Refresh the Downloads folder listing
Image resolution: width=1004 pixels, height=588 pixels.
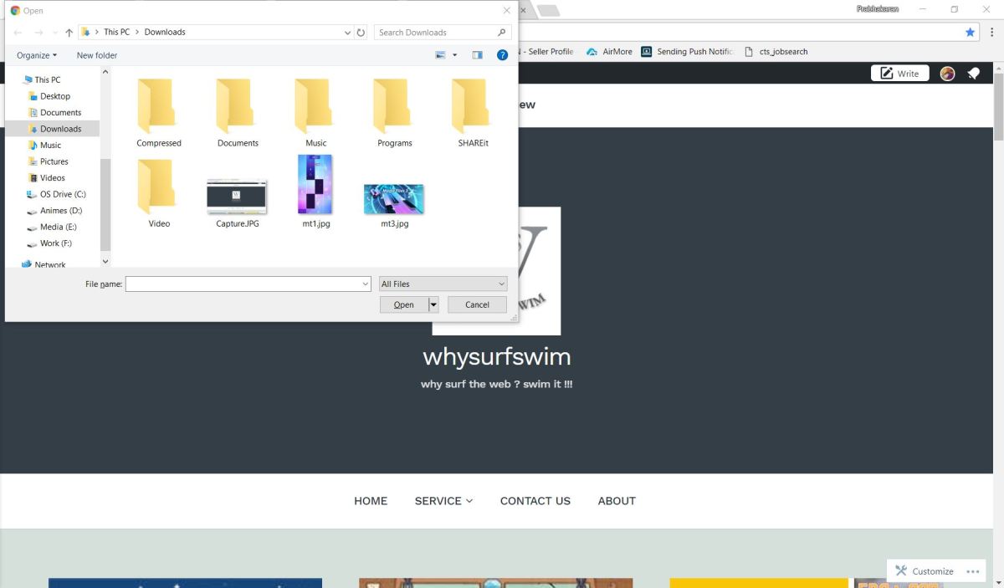tap(361, 33)
